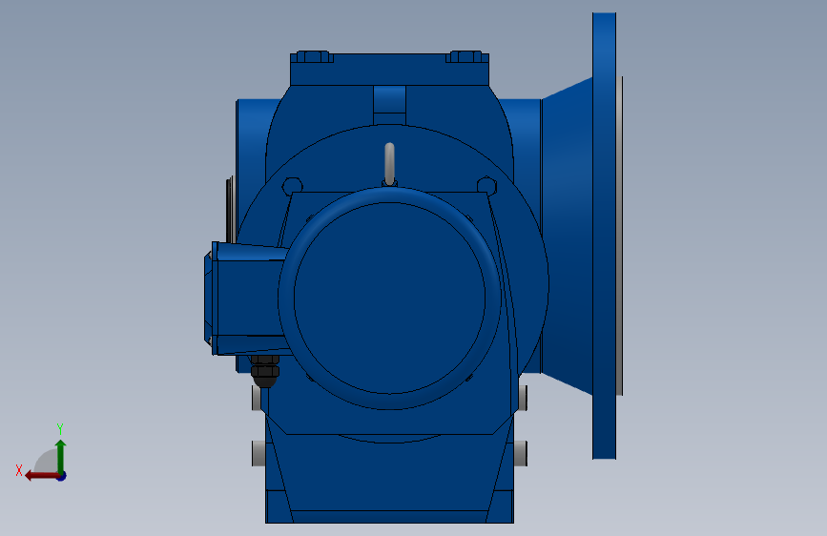
Task: Select the black cable gland under terminal box
Action: 265,371
